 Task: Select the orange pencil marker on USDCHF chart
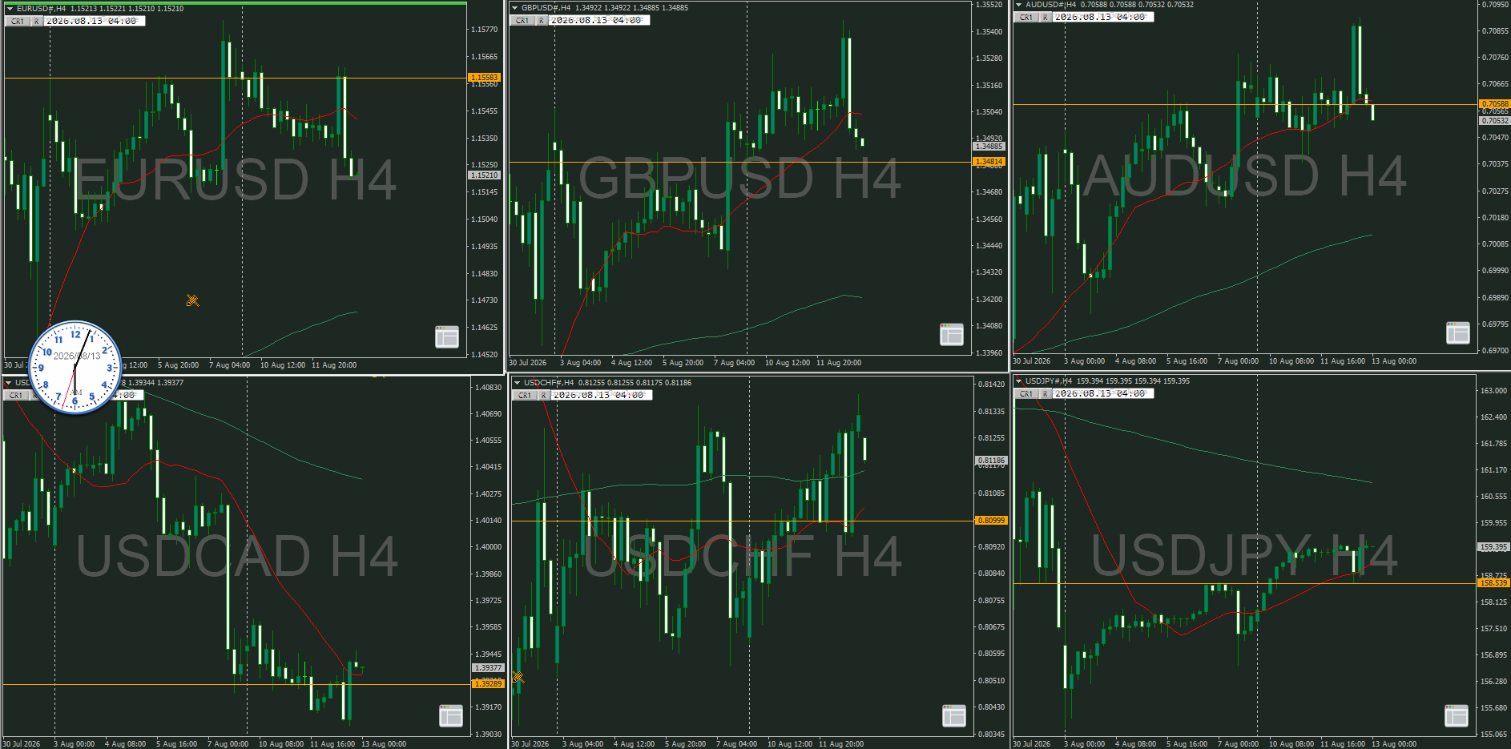(x=518, y=677)
